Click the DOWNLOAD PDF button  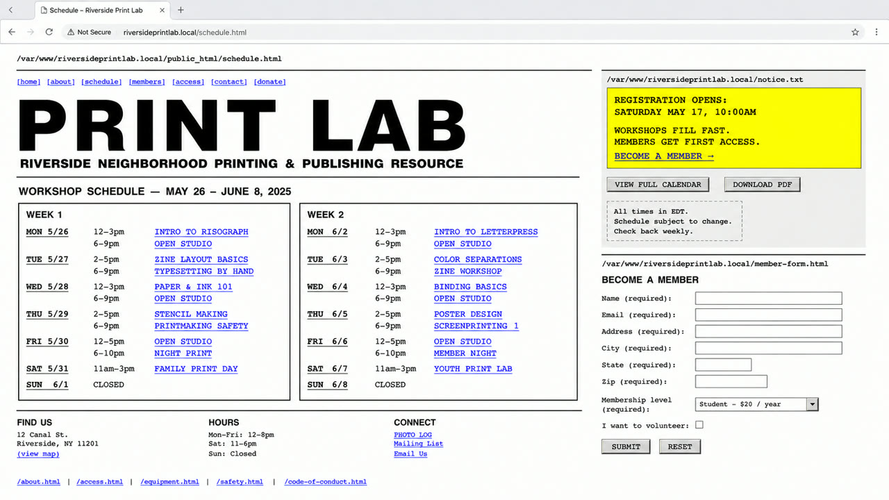762,185
